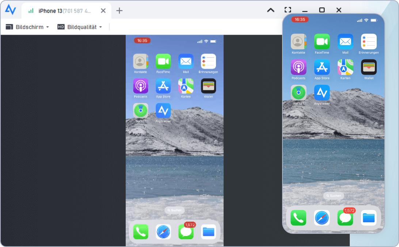Screen dimensions: 399x247
Task: Open Podcasts app in mirrored screen
Action: (x=140, y=86)
